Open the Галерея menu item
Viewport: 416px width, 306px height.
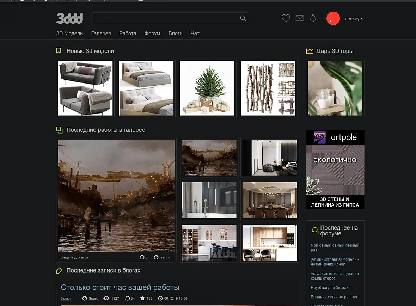(101, 33)
